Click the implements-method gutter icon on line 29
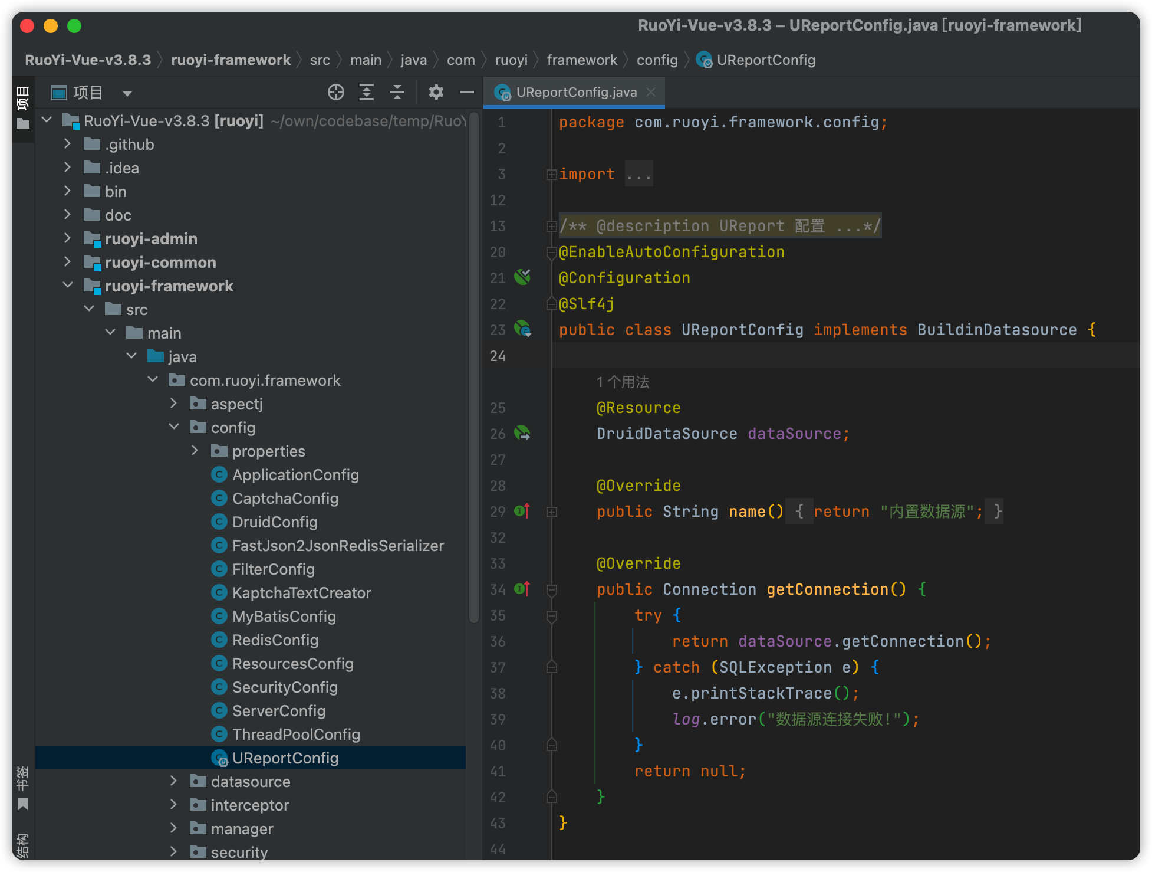Viewport: 1152px width, 872px height. tap(522, 511)
